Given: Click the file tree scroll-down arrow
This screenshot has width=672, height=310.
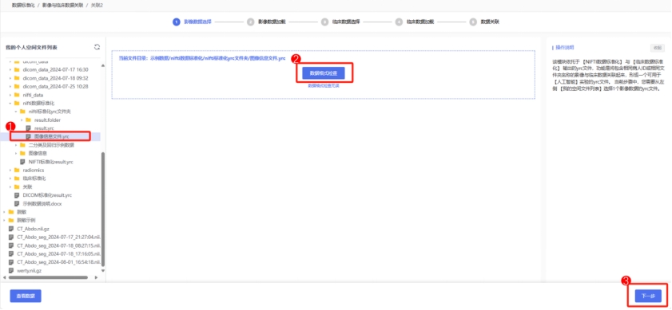Looking at the screenshot, I should [102, 271].
